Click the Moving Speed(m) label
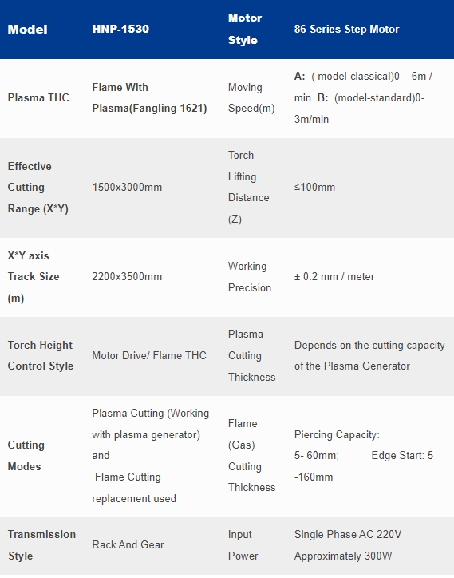454x578 pixels. click(251, 97)
